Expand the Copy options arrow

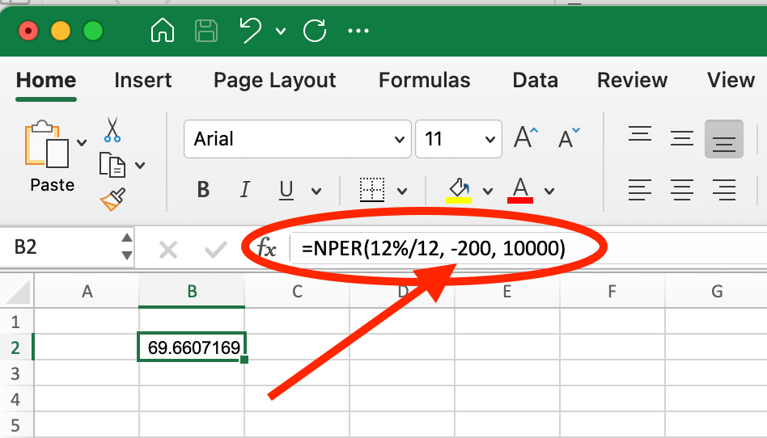pyautogui.click(x=140, y=165)
